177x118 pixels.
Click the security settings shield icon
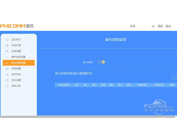click(7, 80)
